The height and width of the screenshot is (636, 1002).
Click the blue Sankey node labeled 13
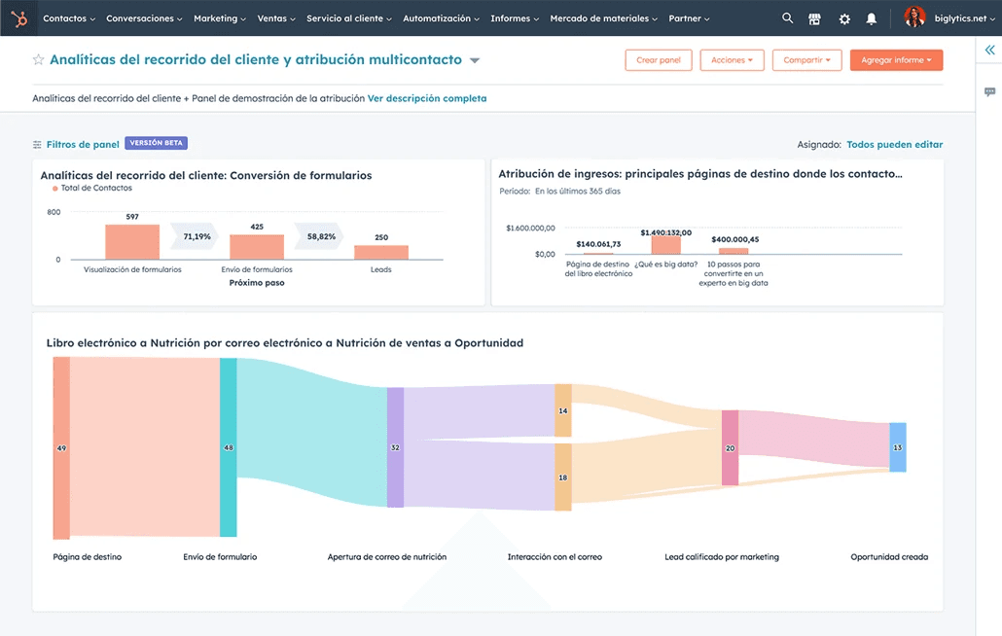pyautogui.click(x=897, y=447)
